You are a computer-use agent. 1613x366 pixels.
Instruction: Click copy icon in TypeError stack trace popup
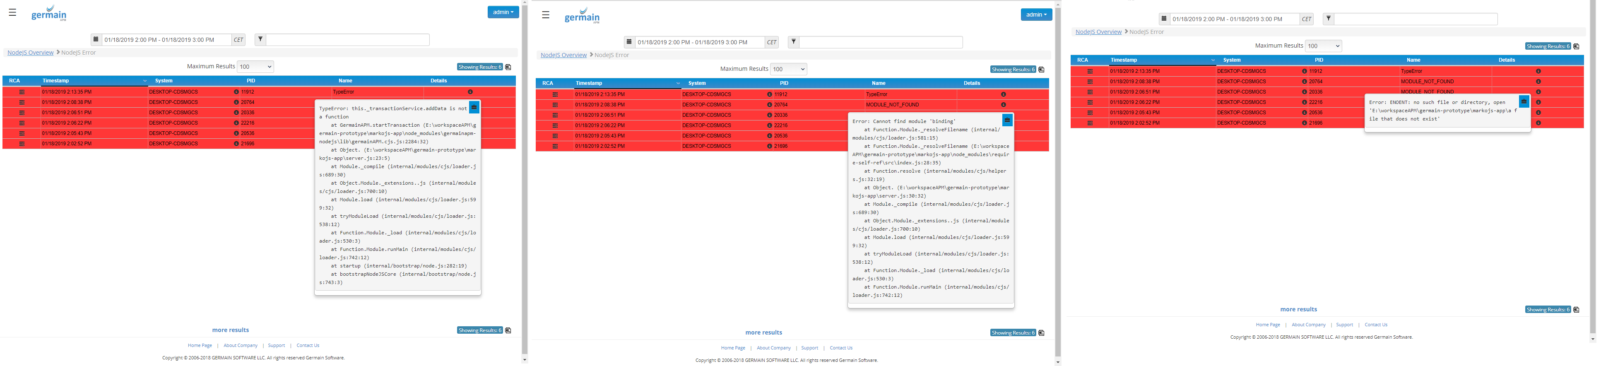pos(474,108)
